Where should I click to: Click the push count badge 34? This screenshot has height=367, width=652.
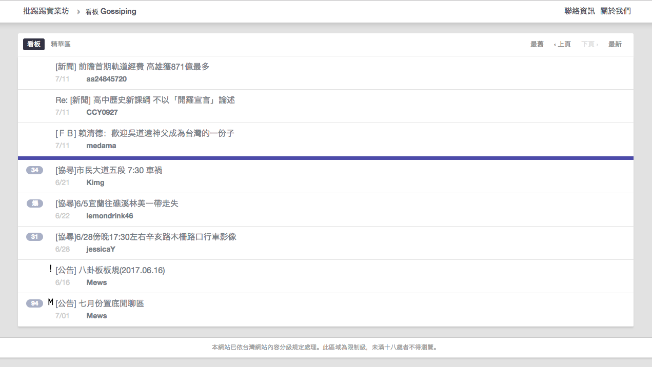coord(34,170)
